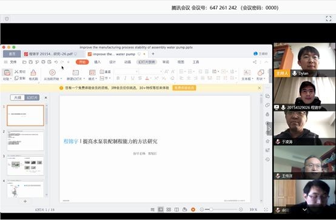
Task: Select the Insert ribbon tab
Action: (97, 62)
